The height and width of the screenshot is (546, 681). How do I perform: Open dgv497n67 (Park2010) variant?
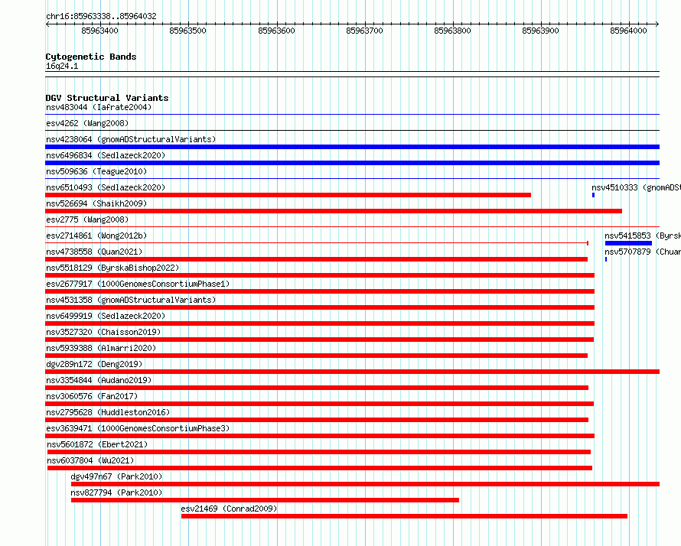tap(116, 476)
